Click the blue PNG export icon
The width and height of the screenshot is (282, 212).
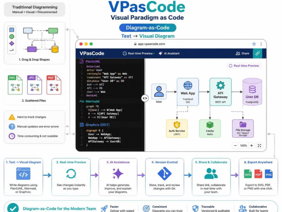point(269,174)
